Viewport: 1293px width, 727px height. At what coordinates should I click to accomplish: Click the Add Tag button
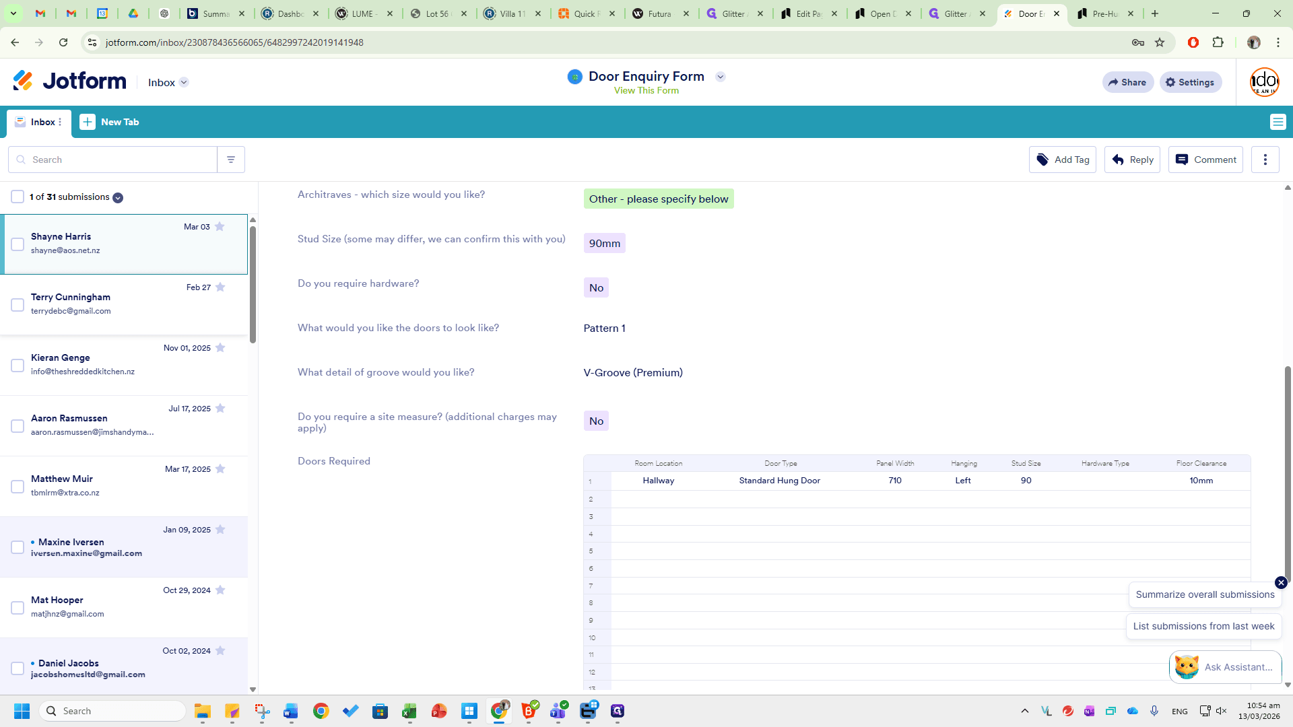(1063, 160)
